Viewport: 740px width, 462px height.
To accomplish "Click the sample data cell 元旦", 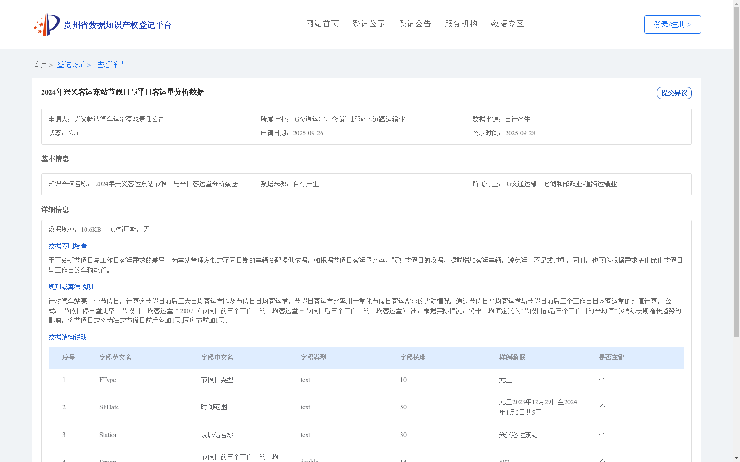I will click(506, 380).
